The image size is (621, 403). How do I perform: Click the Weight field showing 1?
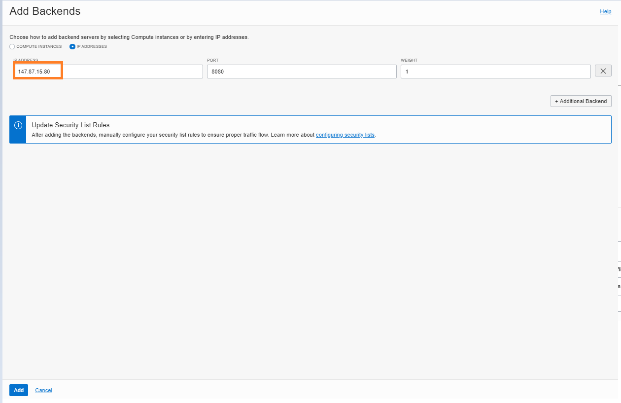[x=495, y=71]
